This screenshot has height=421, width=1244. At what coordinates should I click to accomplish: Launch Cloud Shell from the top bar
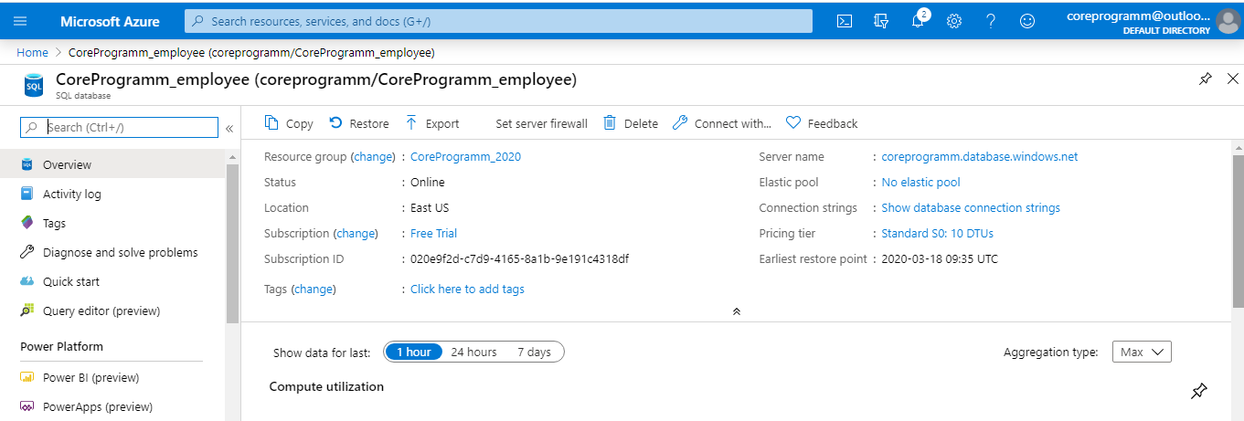point(845,21)
